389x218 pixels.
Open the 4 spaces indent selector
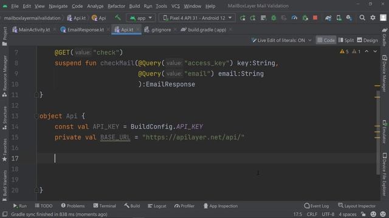348,214
